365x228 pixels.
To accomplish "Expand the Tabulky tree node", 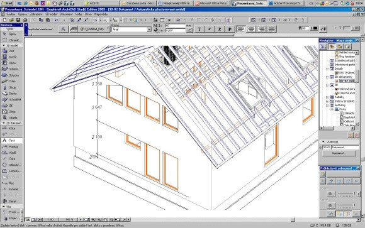I will 327,97.
